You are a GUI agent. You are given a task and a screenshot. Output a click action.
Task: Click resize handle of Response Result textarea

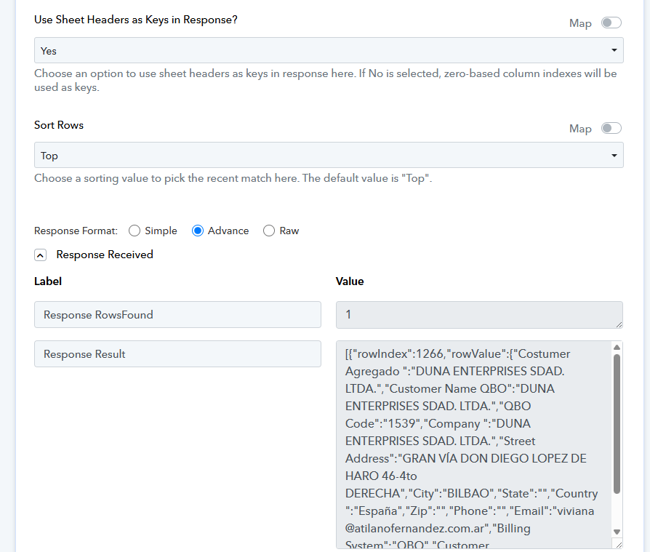click(x=619, y=544)
